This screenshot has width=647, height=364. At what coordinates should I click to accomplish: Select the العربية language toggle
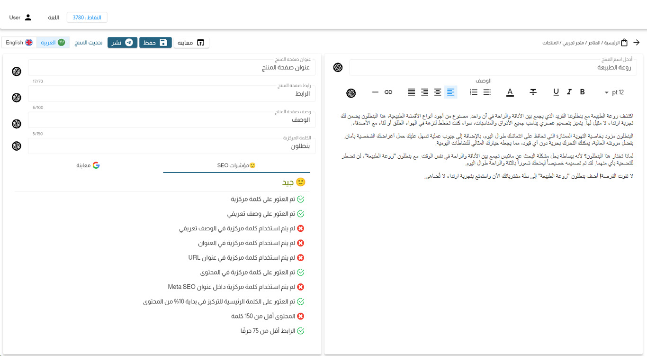click(x=53, y=43)
